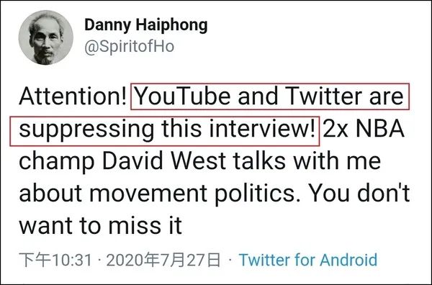The width and height of the screenshot is (432, 285).
Task: Click the 2020年7月27日 tweet date
Action: point(163,260)
